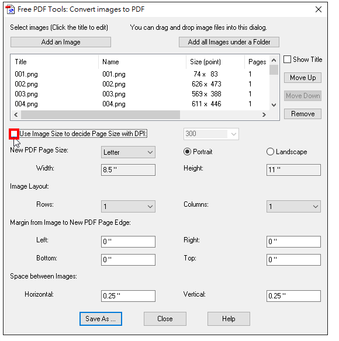Open the Letter page size dropdown

coord(128,152)
